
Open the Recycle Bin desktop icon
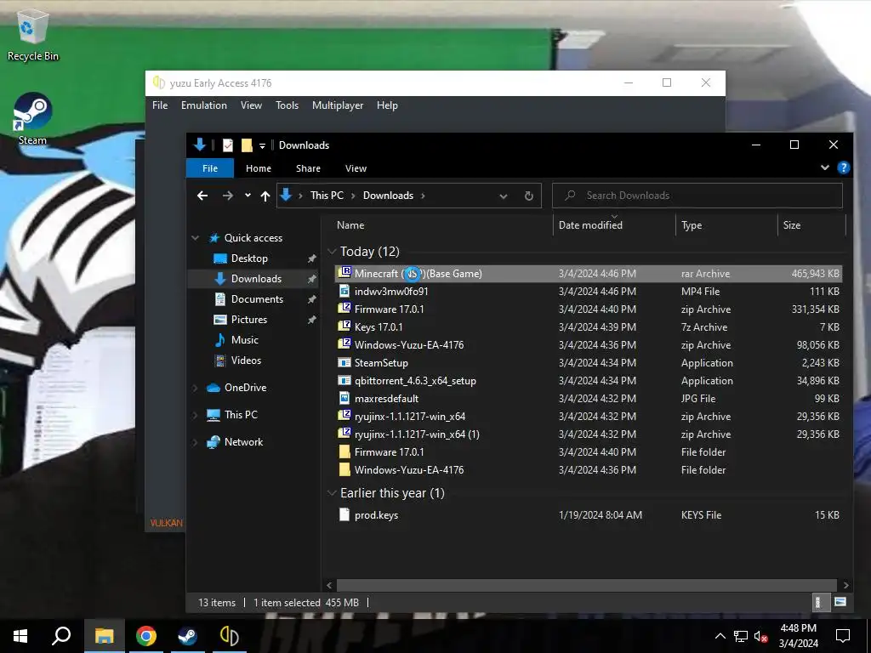(x=33, y=34)
